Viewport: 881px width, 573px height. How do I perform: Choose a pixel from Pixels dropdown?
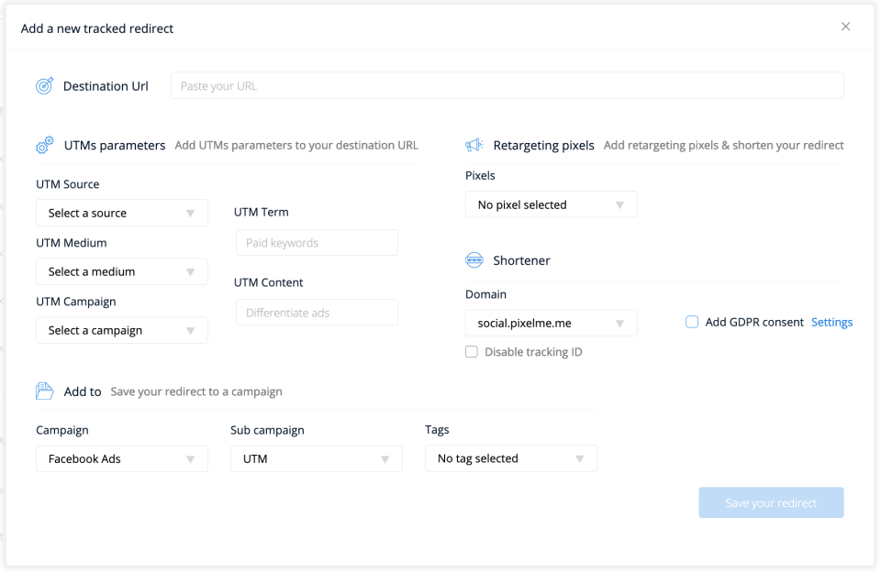pyautogui.click(x=551, y=204)
